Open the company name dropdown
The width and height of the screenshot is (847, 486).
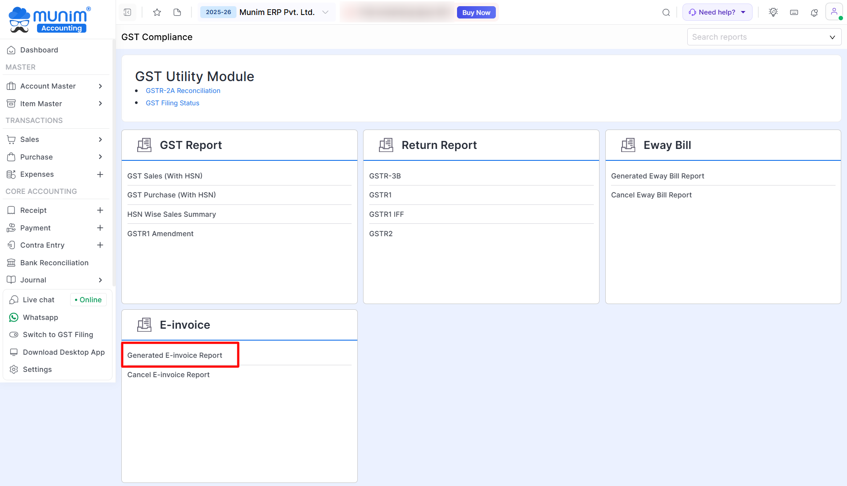point(326,12)
